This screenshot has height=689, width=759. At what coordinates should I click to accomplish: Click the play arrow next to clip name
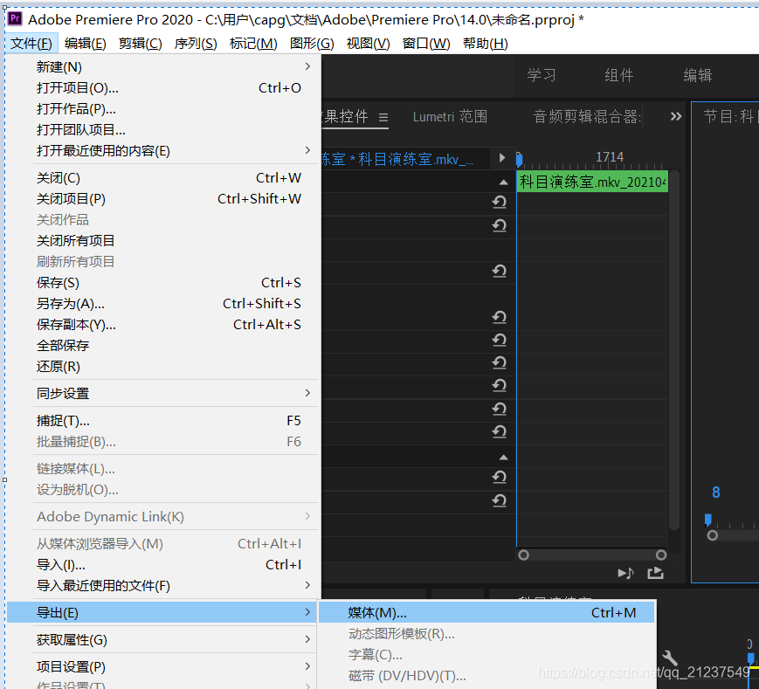coord(502,158)
